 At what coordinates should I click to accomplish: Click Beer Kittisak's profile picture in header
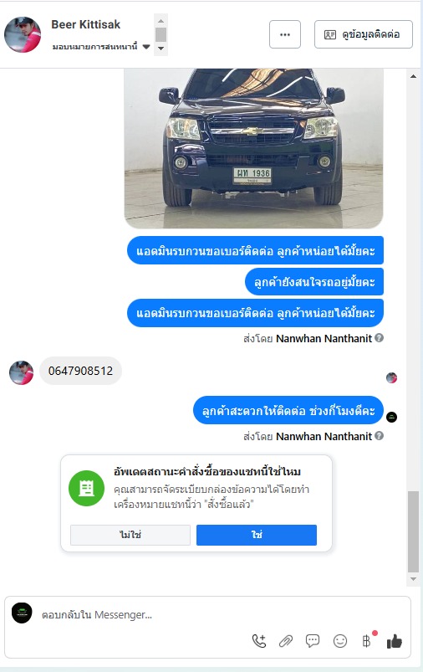[23, 34]
